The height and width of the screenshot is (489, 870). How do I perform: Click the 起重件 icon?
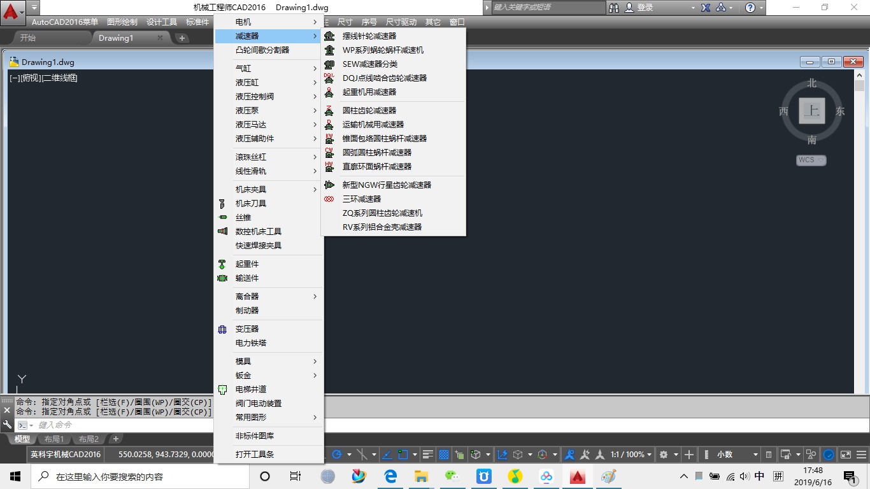(222, 264)
